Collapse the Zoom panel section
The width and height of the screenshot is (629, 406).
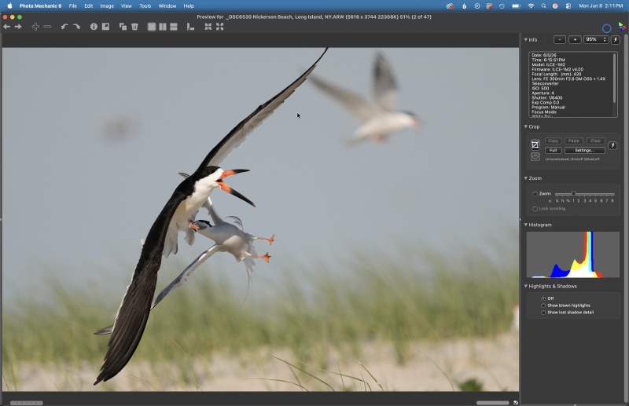point(525,178)
